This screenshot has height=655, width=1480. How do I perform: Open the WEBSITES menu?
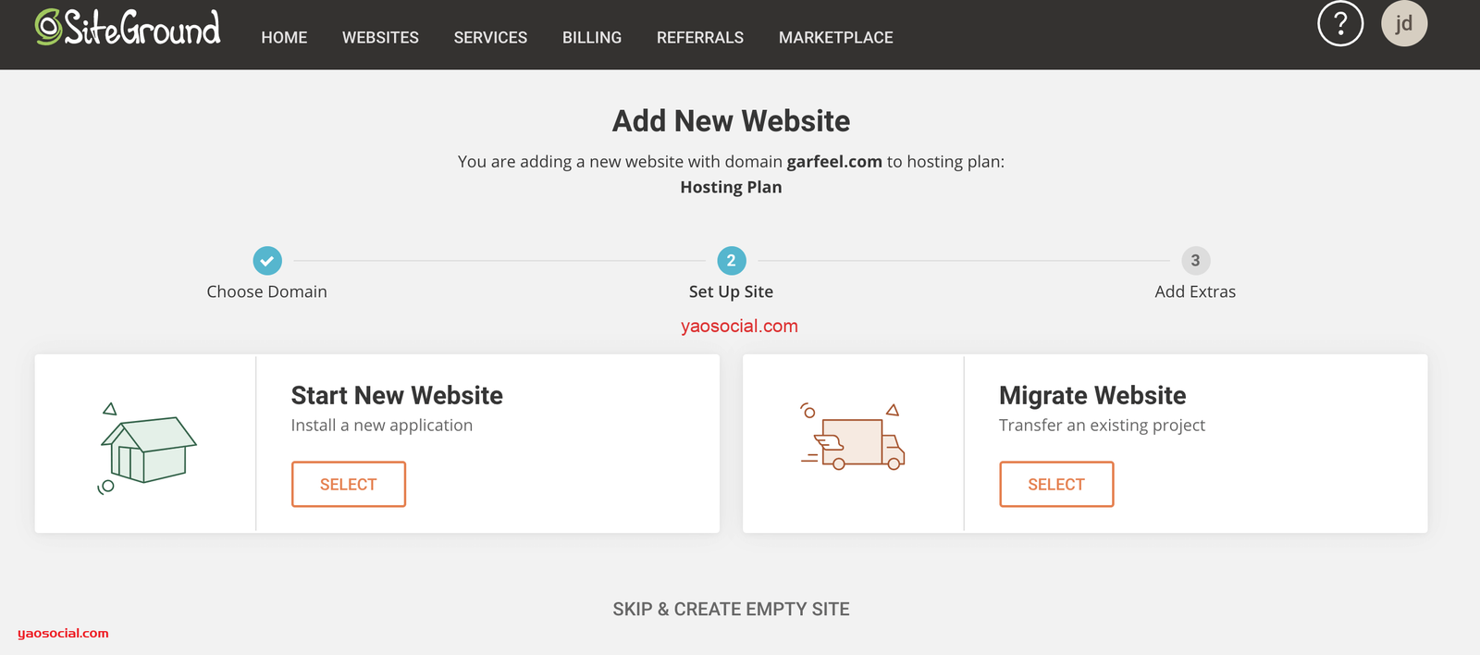[x=380, y=38]
